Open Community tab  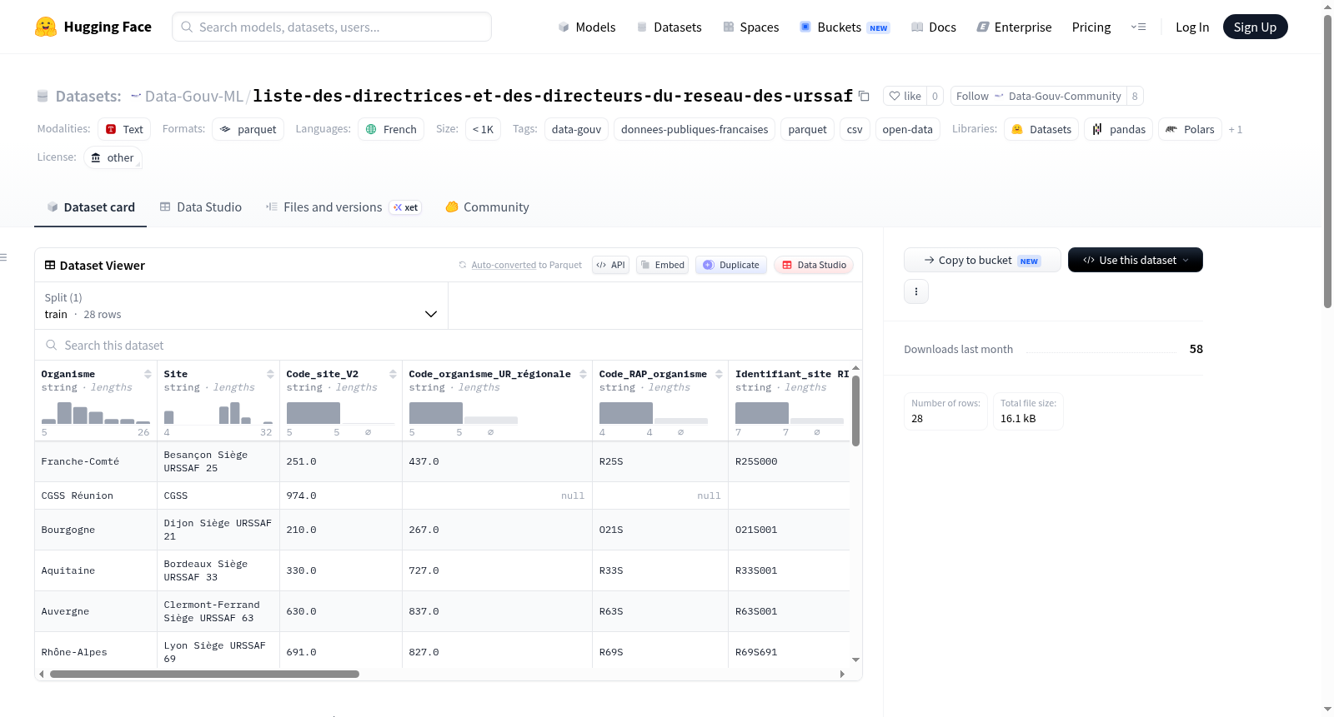(487, 207)
